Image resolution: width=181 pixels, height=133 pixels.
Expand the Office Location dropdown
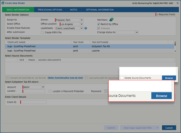pyautogui.click(x=81, y=24)
